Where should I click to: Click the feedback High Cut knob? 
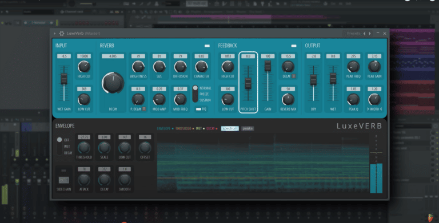[228, 67]
